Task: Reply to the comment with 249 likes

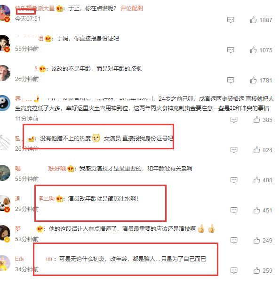Action: click(234, 241)
